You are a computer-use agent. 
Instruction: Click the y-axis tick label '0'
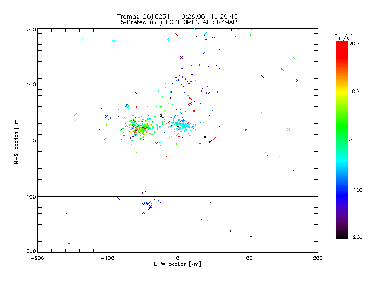pyautogui.click(x=34, y=140)
